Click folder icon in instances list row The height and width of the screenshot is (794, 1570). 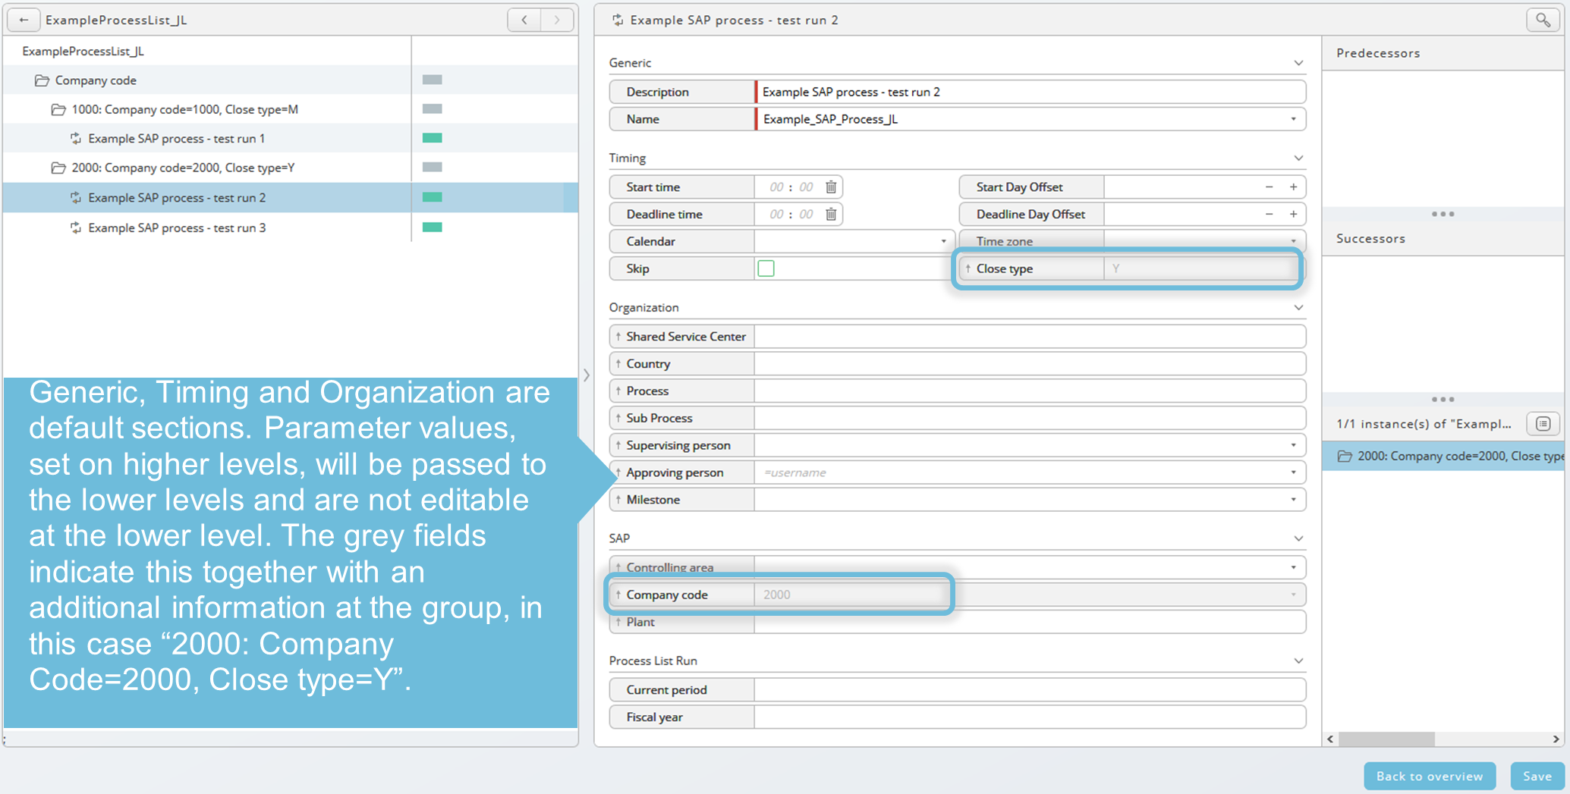(x=1344, y=456)
